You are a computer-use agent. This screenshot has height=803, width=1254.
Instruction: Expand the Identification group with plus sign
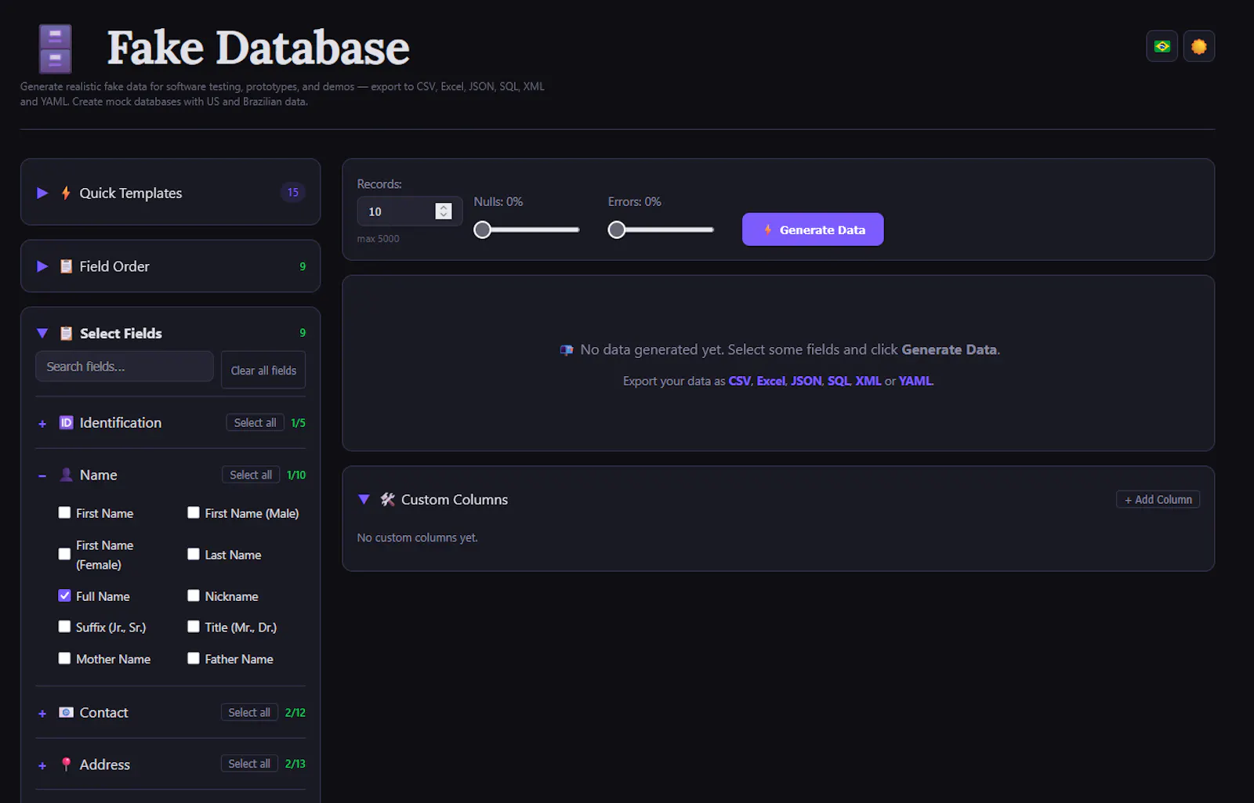[42, 424]
